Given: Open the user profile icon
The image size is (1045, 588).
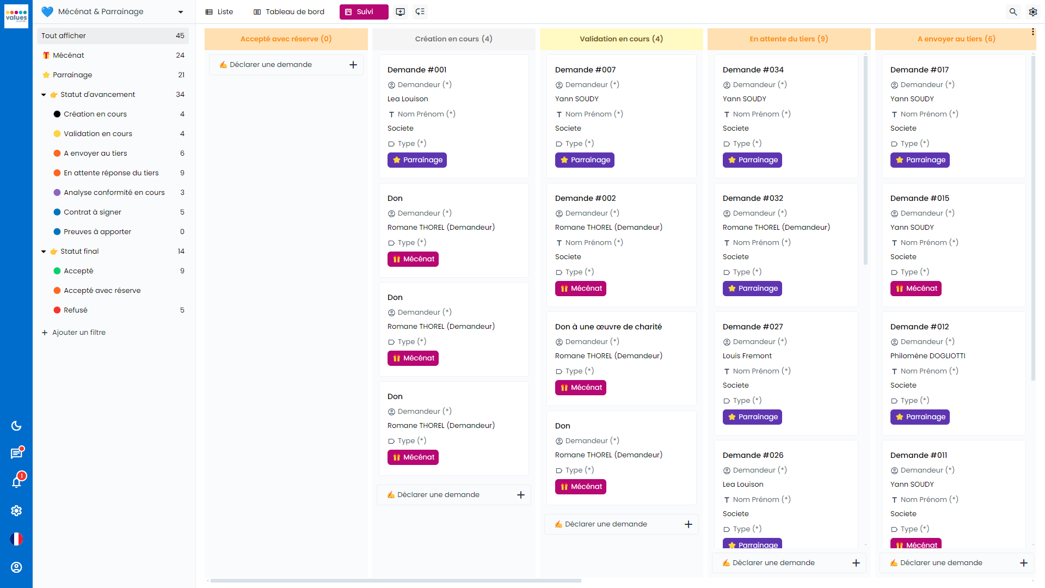Looking at the screenshot, I should [16, 567].
